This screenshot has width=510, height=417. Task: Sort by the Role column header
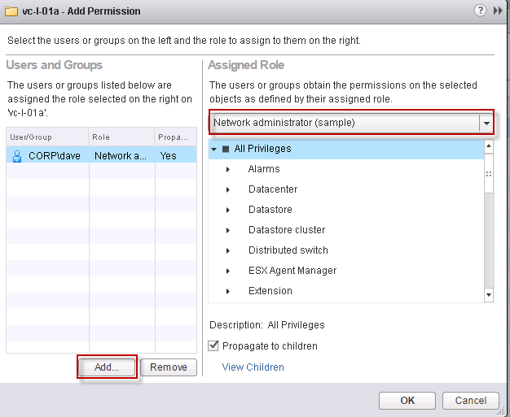click(x=121, y=137)
